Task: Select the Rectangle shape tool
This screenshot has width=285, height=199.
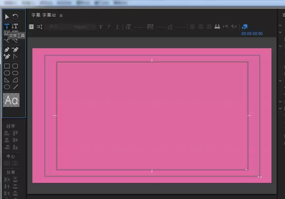Action: 7,66
